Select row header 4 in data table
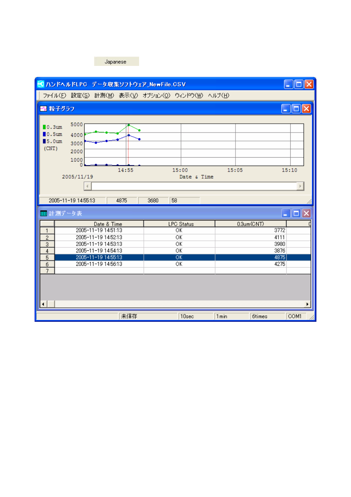The width and height of the screenshot is (351, 497). (x=47, y=251)
